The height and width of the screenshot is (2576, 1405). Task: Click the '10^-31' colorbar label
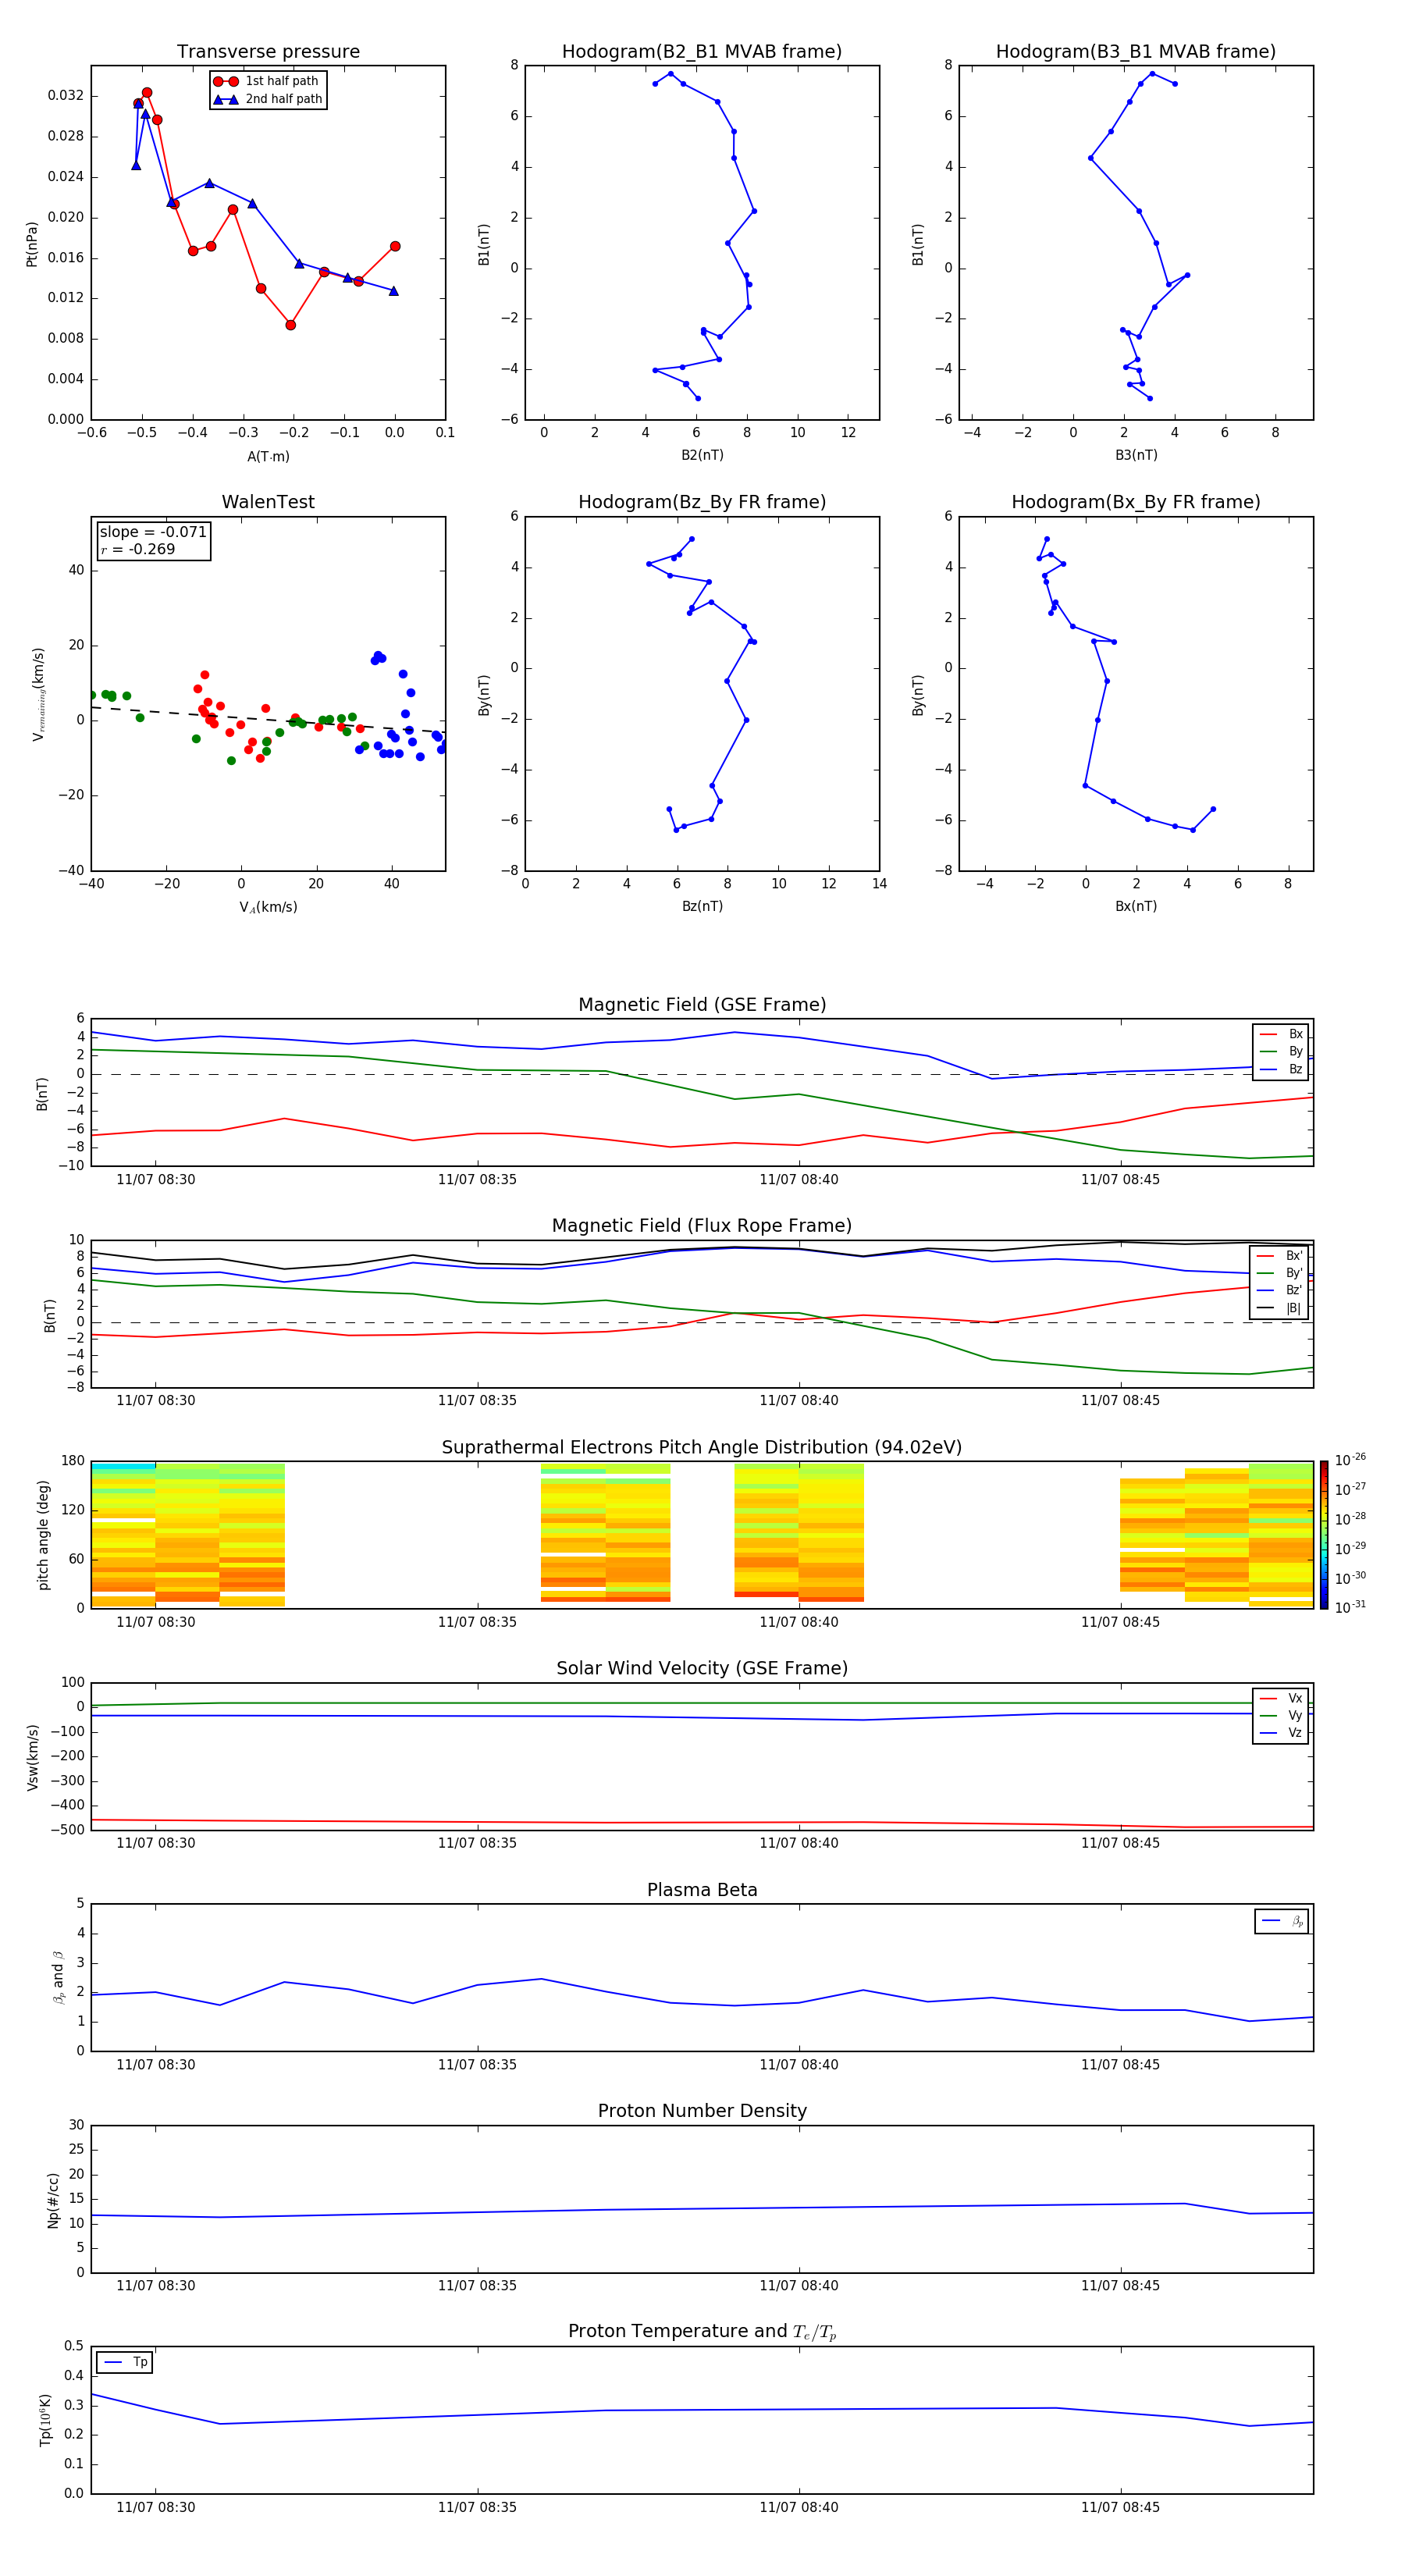click(x=1350, y=1607)
